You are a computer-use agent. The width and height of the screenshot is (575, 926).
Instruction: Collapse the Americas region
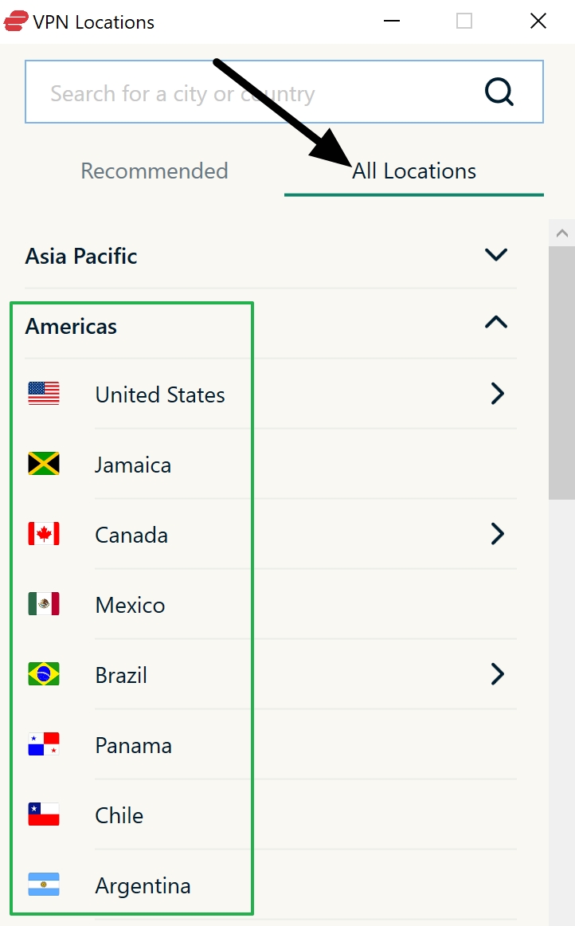pyautogui.click(x=495, y=322)
